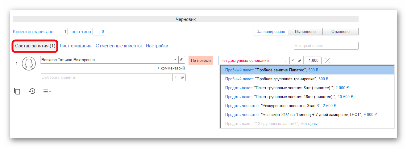Click the '12 Групповых занятий' no-price option
407x148 pixels.
pos(307,123)
